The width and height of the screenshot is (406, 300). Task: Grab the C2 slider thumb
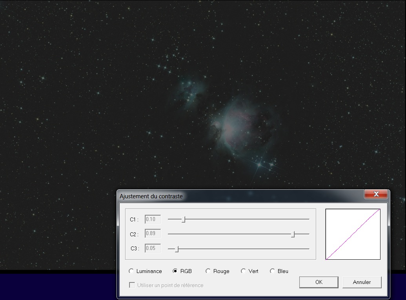point(293,234)
